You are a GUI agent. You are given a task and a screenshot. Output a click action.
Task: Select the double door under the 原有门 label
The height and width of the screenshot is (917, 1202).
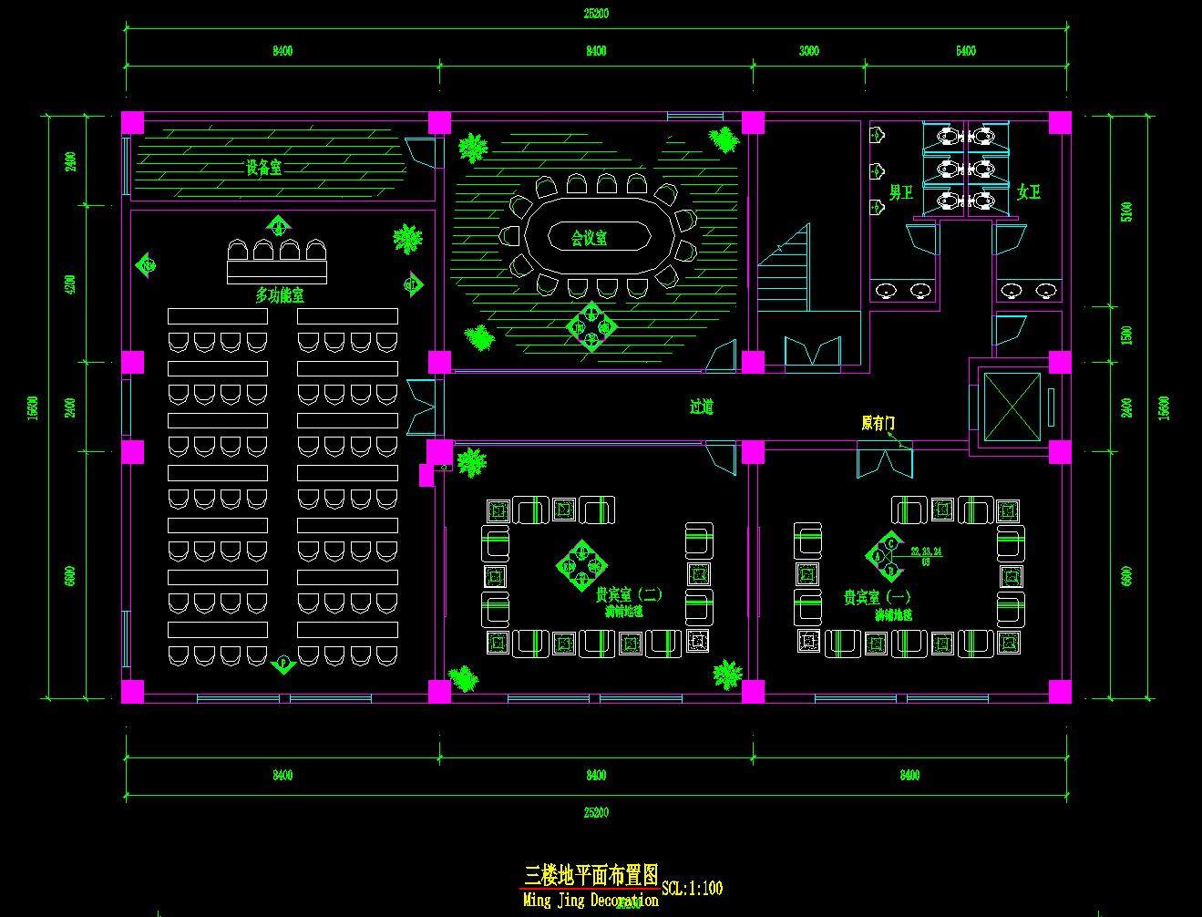click(x=884, y=460)
